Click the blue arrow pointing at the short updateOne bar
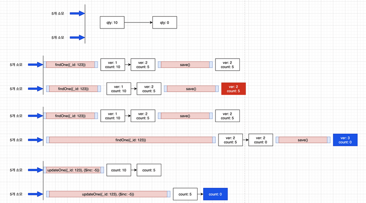This screenshot has height=203, width=366. [35, 170]
